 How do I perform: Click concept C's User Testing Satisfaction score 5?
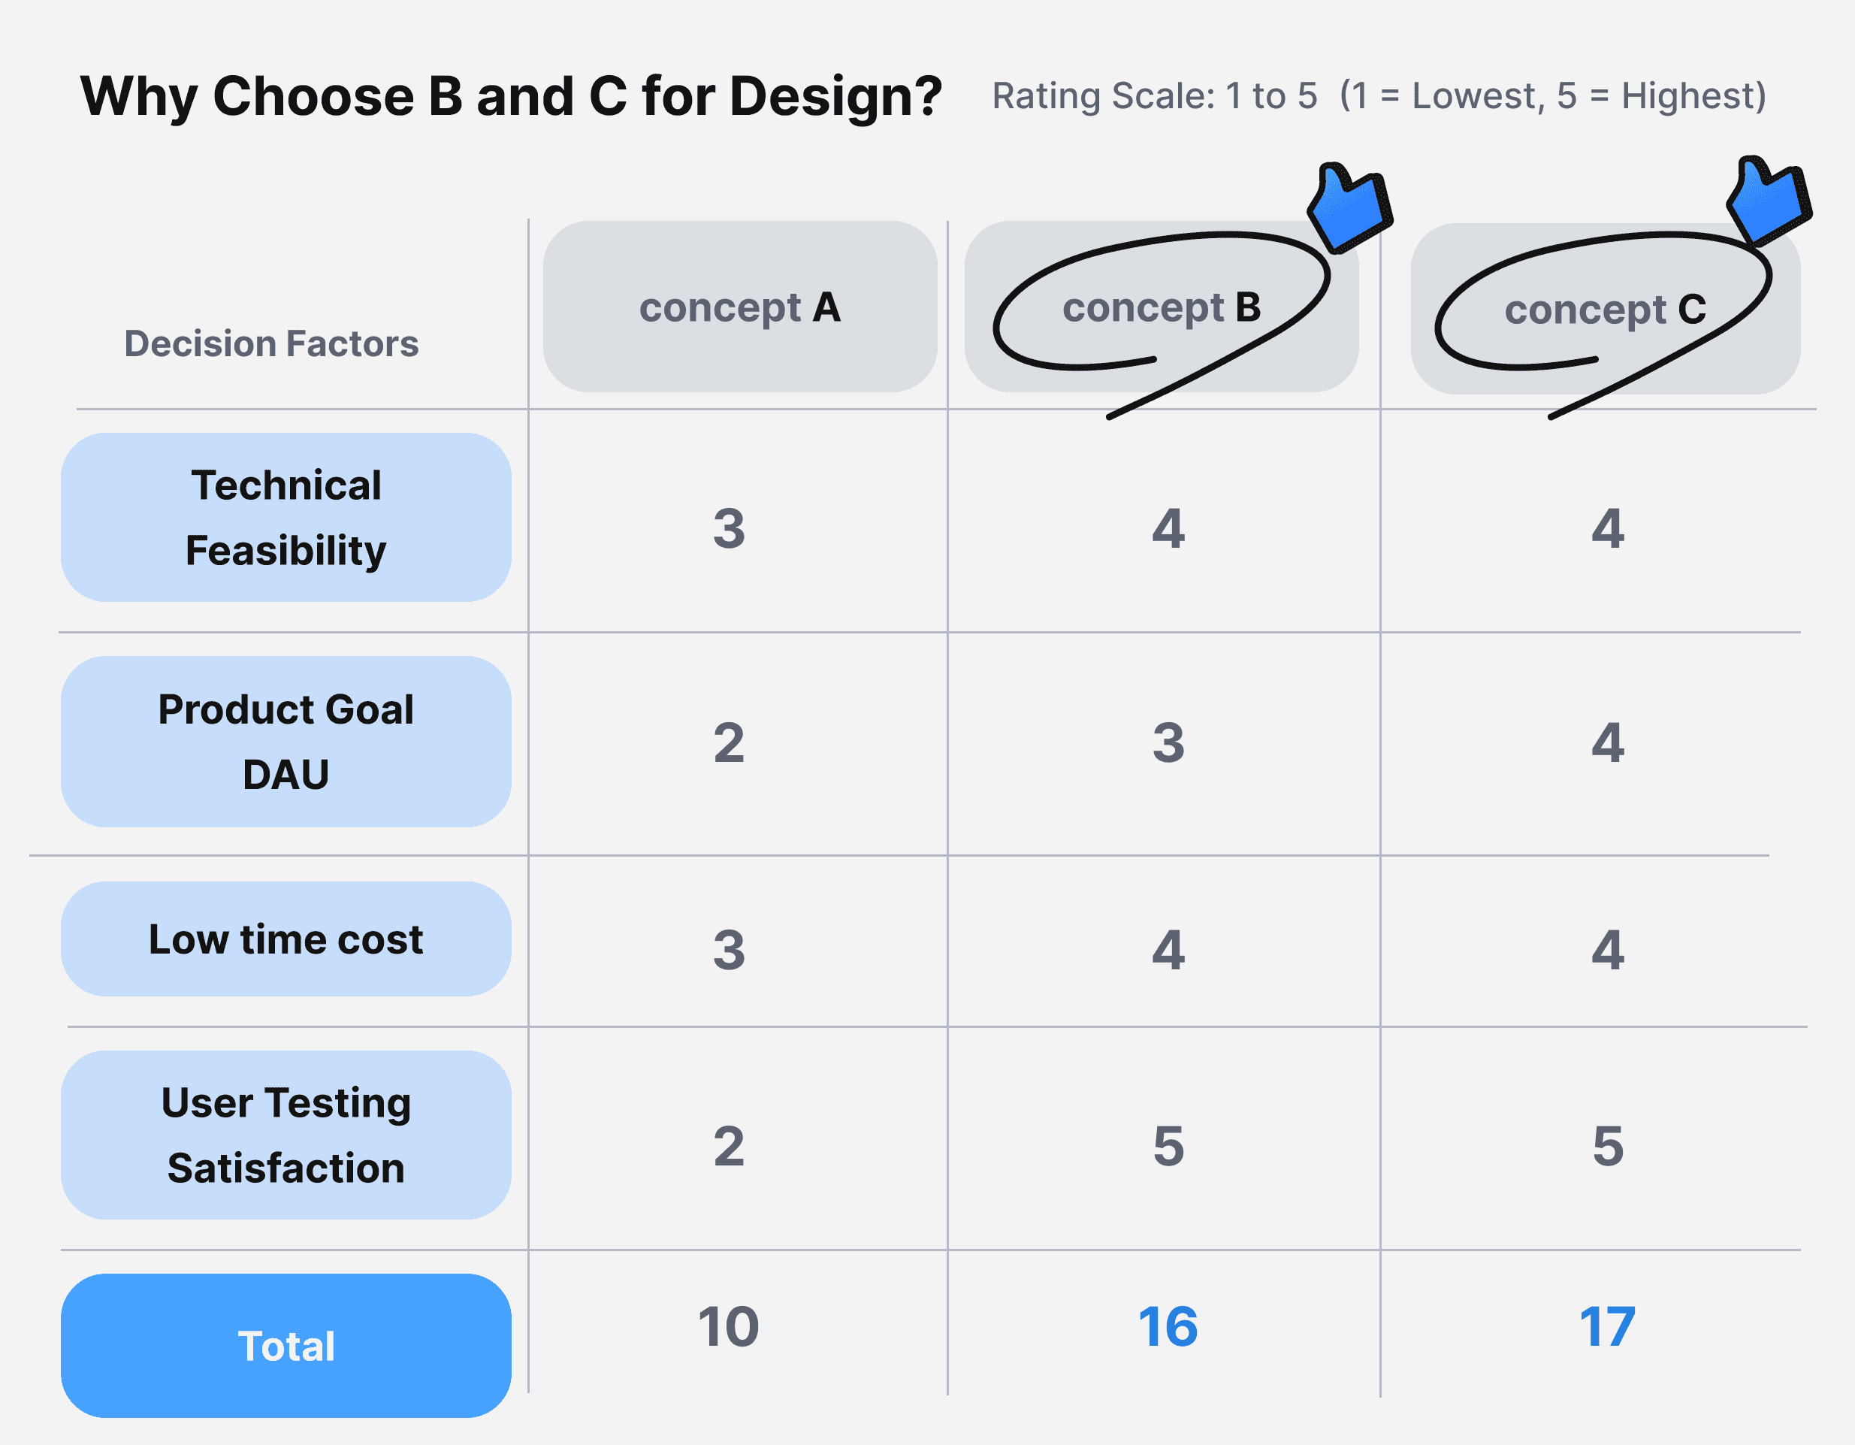click(x=1608, y=1146)
